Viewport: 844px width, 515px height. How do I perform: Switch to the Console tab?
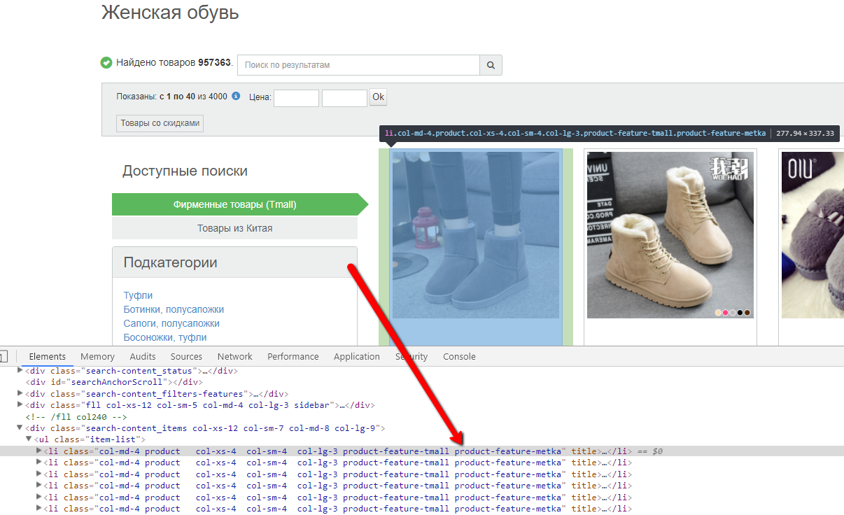tap(459, 356)
